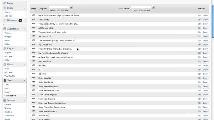Select text 'Activity that I have been mentioned in.'
The image size is (214, 120).
[56, 57]
